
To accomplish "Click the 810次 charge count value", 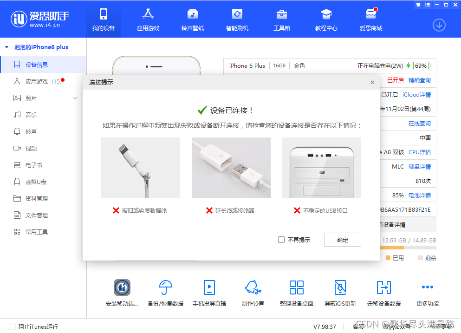I will (x=423, y=181).
